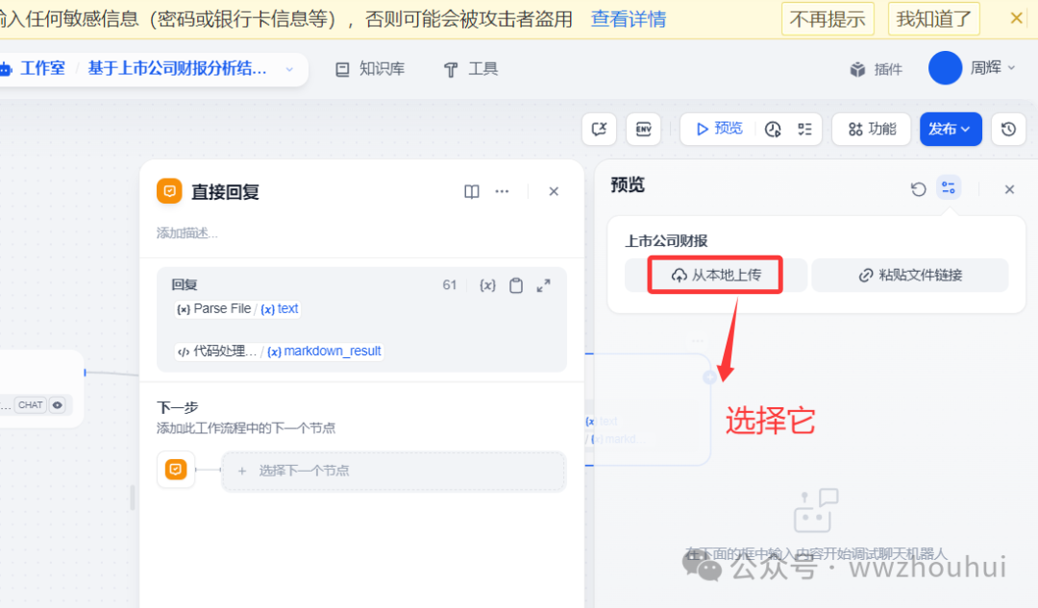Click the 下一步 section heading

(x=178, y=407)
